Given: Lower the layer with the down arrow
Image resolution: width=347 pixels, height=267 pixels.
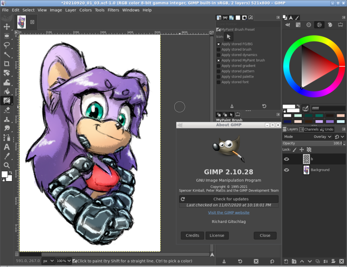Looking at the screenshot, I should 310,261.
